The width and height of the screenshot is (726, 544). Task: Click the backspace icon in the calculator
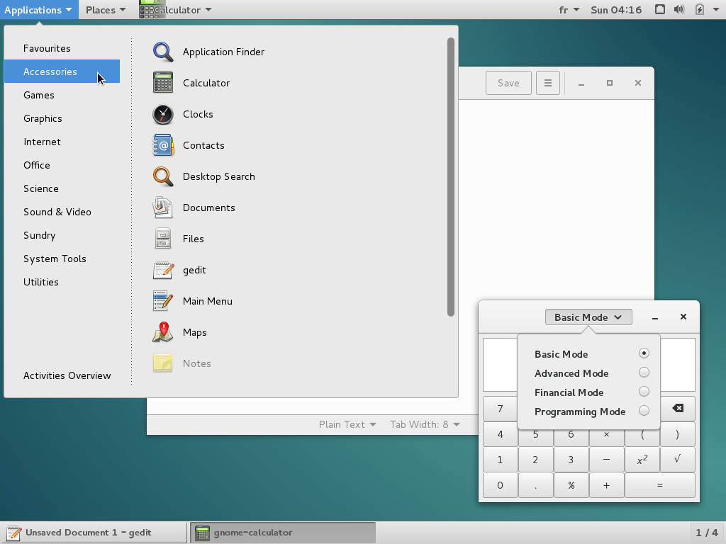[677, 408]
